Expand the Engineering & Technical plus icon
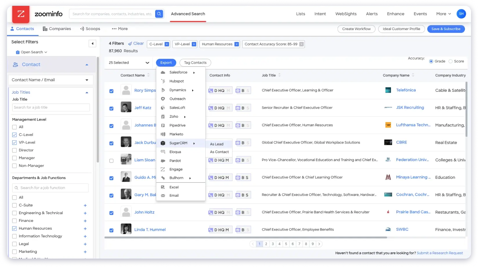The width and height of the screenshot is (478, 267). pos(85,213)
